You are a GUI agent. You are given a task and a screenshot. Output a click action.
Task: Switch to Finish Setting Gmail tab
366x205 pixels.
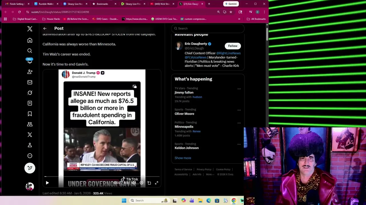(x=17, y=4)
